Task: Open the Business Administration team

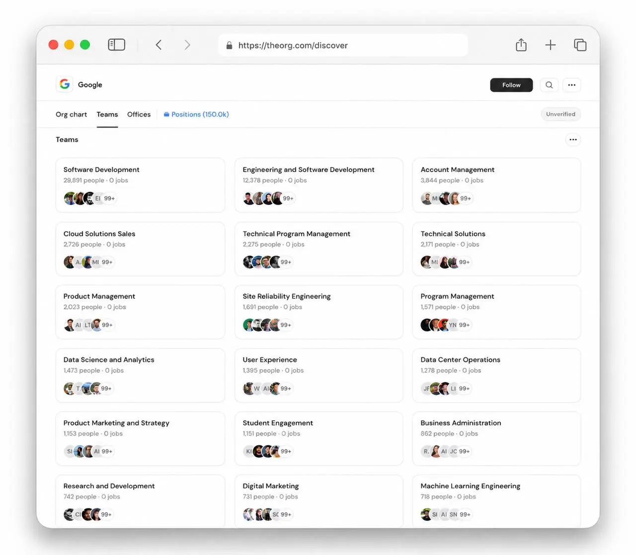Action: click(x=496, y=438)
